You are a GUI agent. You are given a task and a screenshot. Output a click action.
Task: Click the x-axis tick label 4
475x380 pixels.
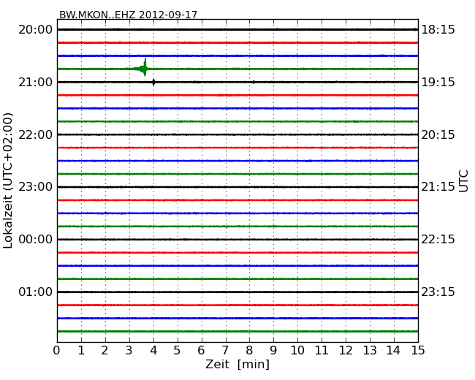click(153, 350)
